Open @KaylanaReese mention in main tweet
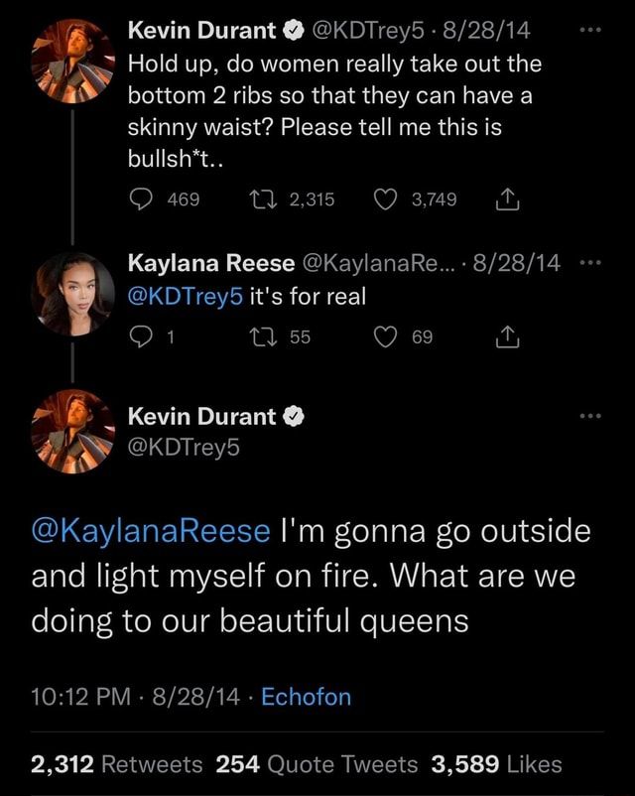 pyautogui.click(x=153, y=531)
